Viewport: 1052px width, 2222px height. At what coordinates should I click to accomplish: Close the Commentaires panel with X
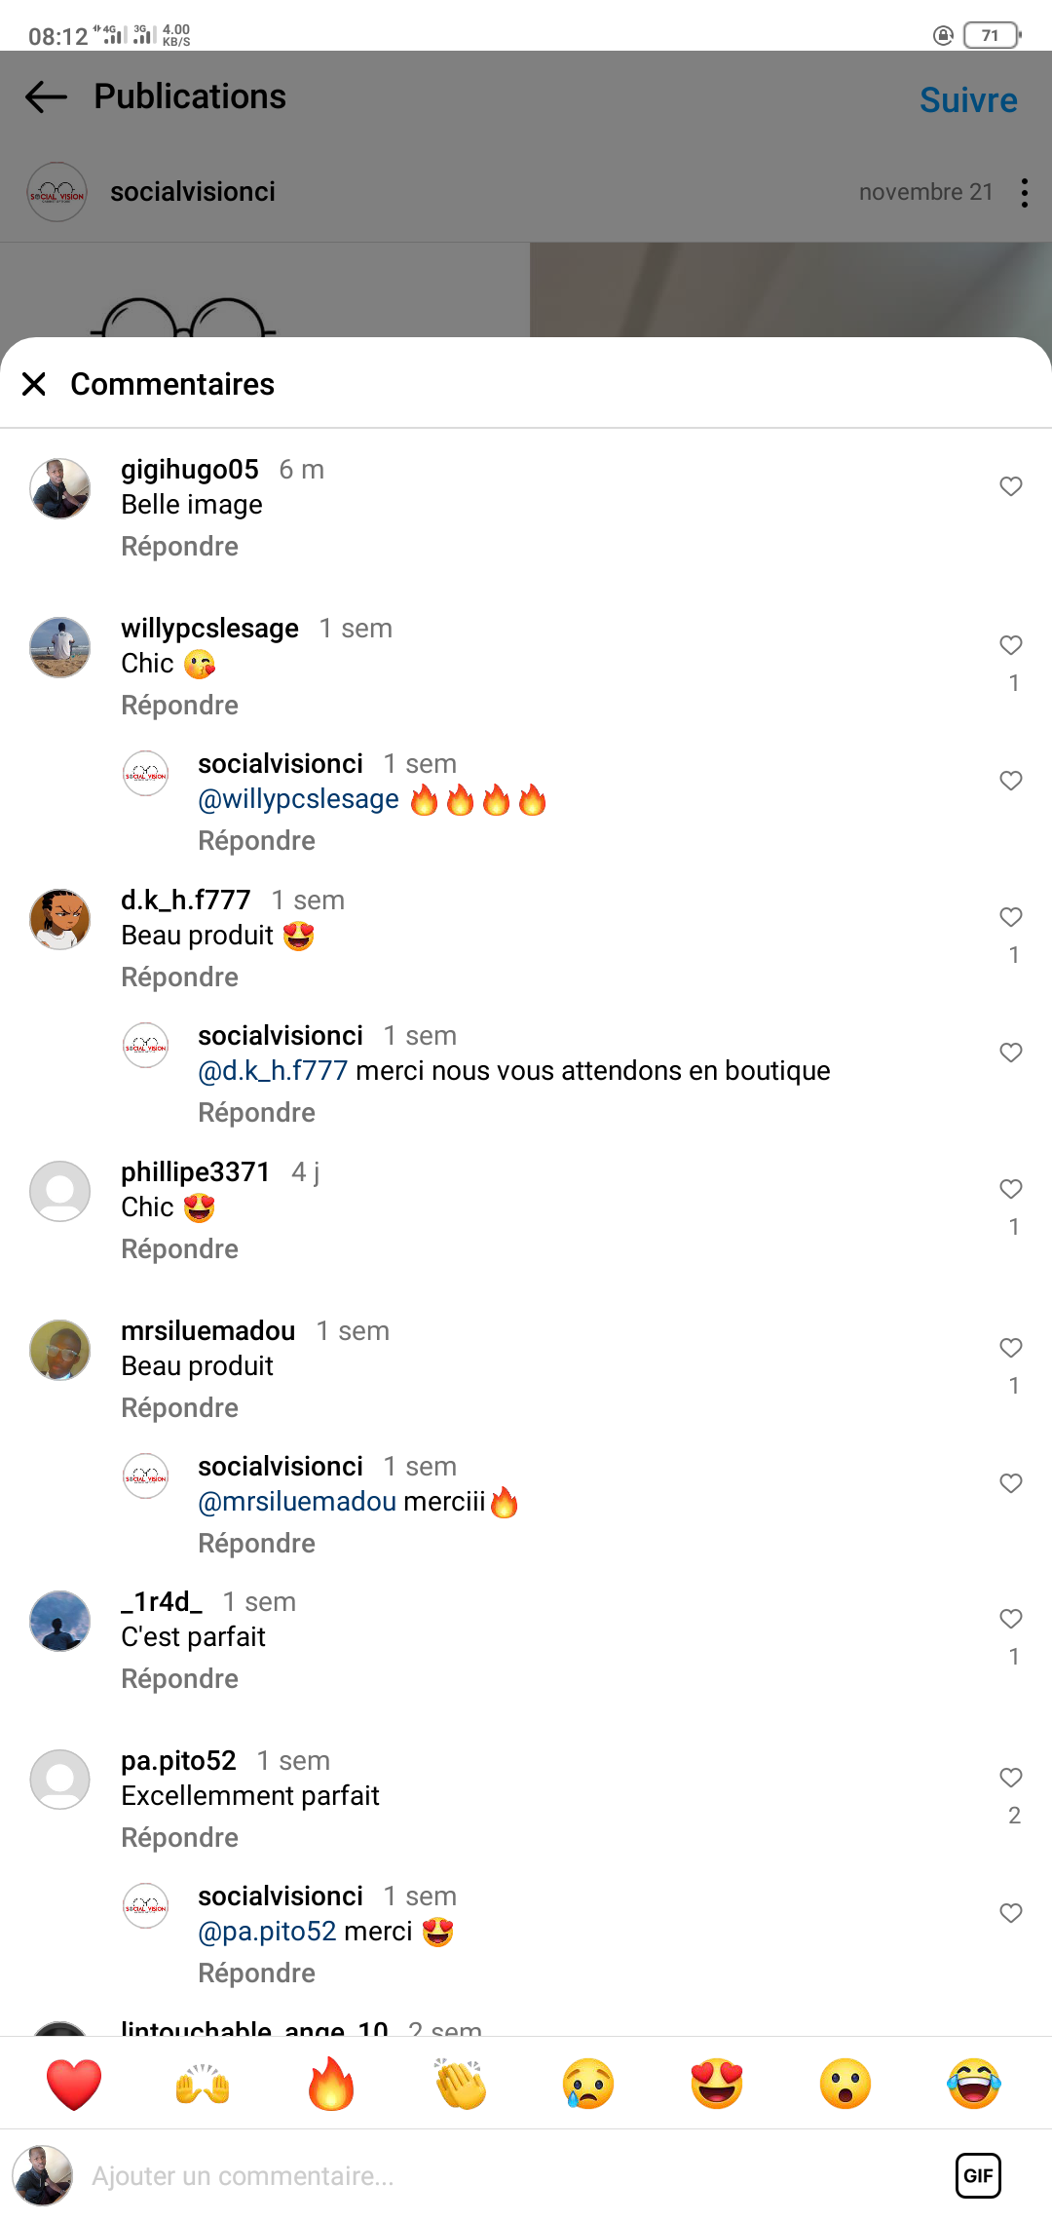click(x=34, y=384)
